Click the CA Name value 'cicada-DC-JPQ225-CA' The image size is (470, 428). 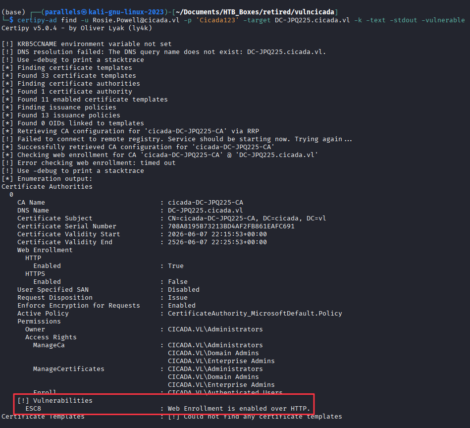click(x=206, y=203)
